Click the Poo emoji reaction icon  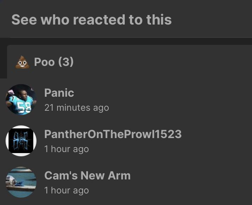click(x=22, y=62)
